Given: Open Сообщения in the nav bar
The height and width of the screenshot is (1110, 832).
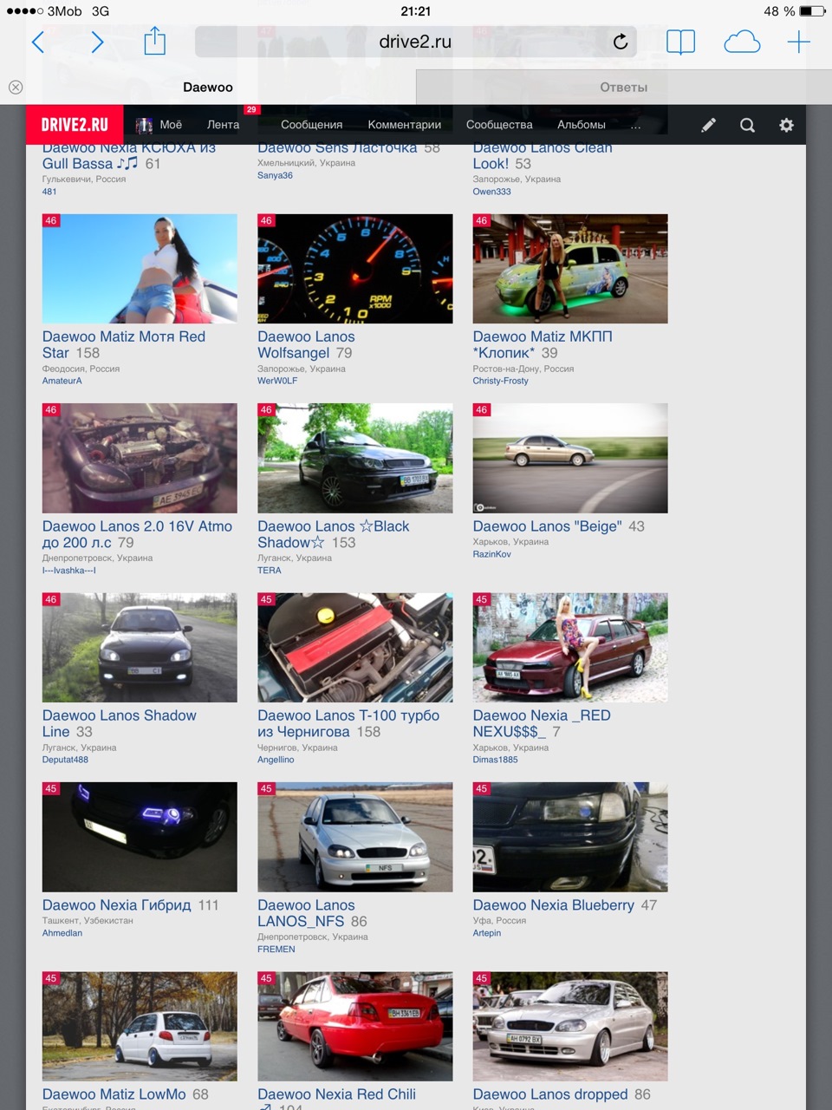Looking at the screenshot, I should click(311, 125).
